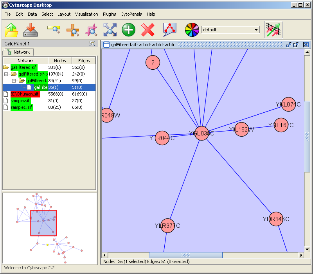Select the sample.sif network
Screen dimensions: 313x274
point(49,101)
